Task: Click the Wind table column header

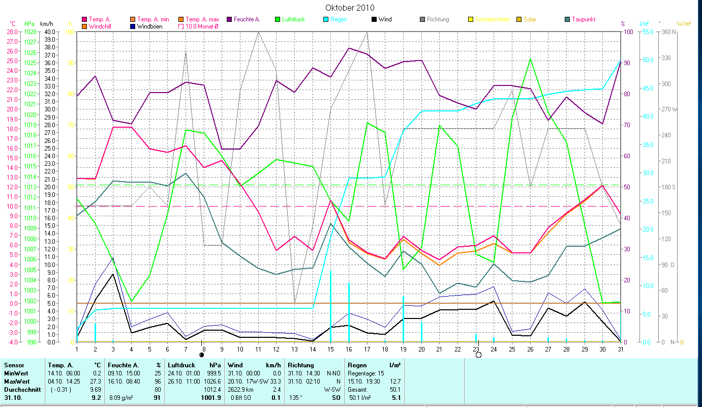Action: (x=236, y=365)
